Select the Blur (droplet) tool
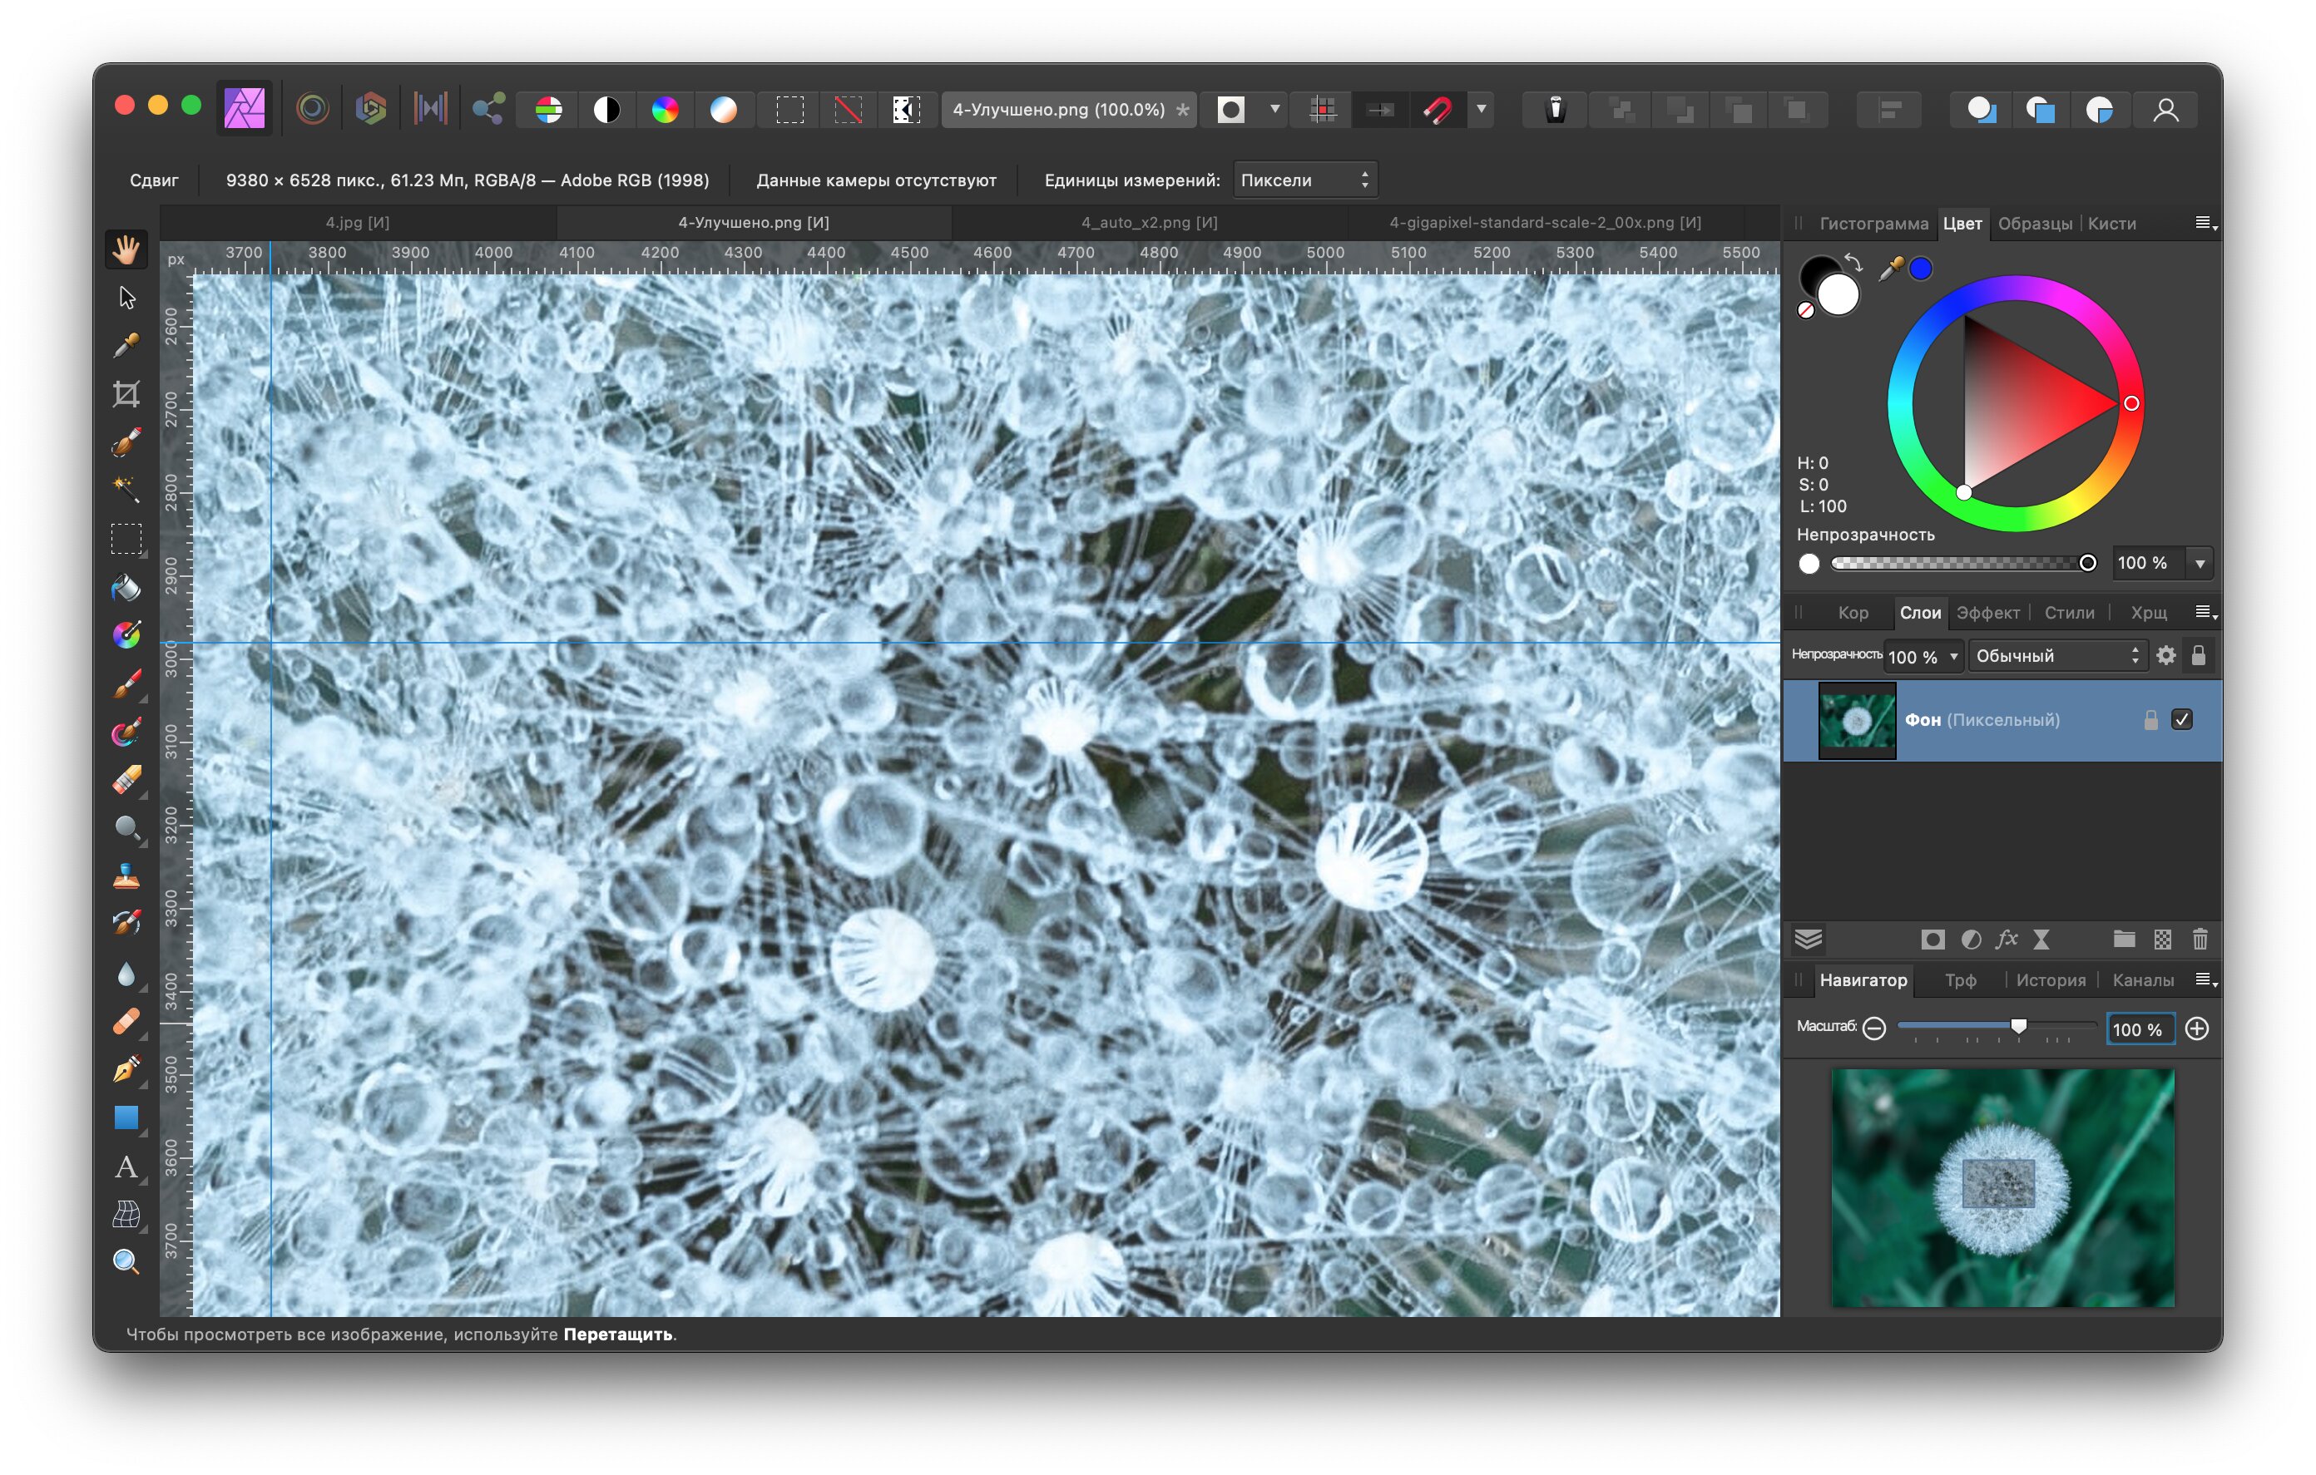 pyautogui.click(x=126, y=974)
